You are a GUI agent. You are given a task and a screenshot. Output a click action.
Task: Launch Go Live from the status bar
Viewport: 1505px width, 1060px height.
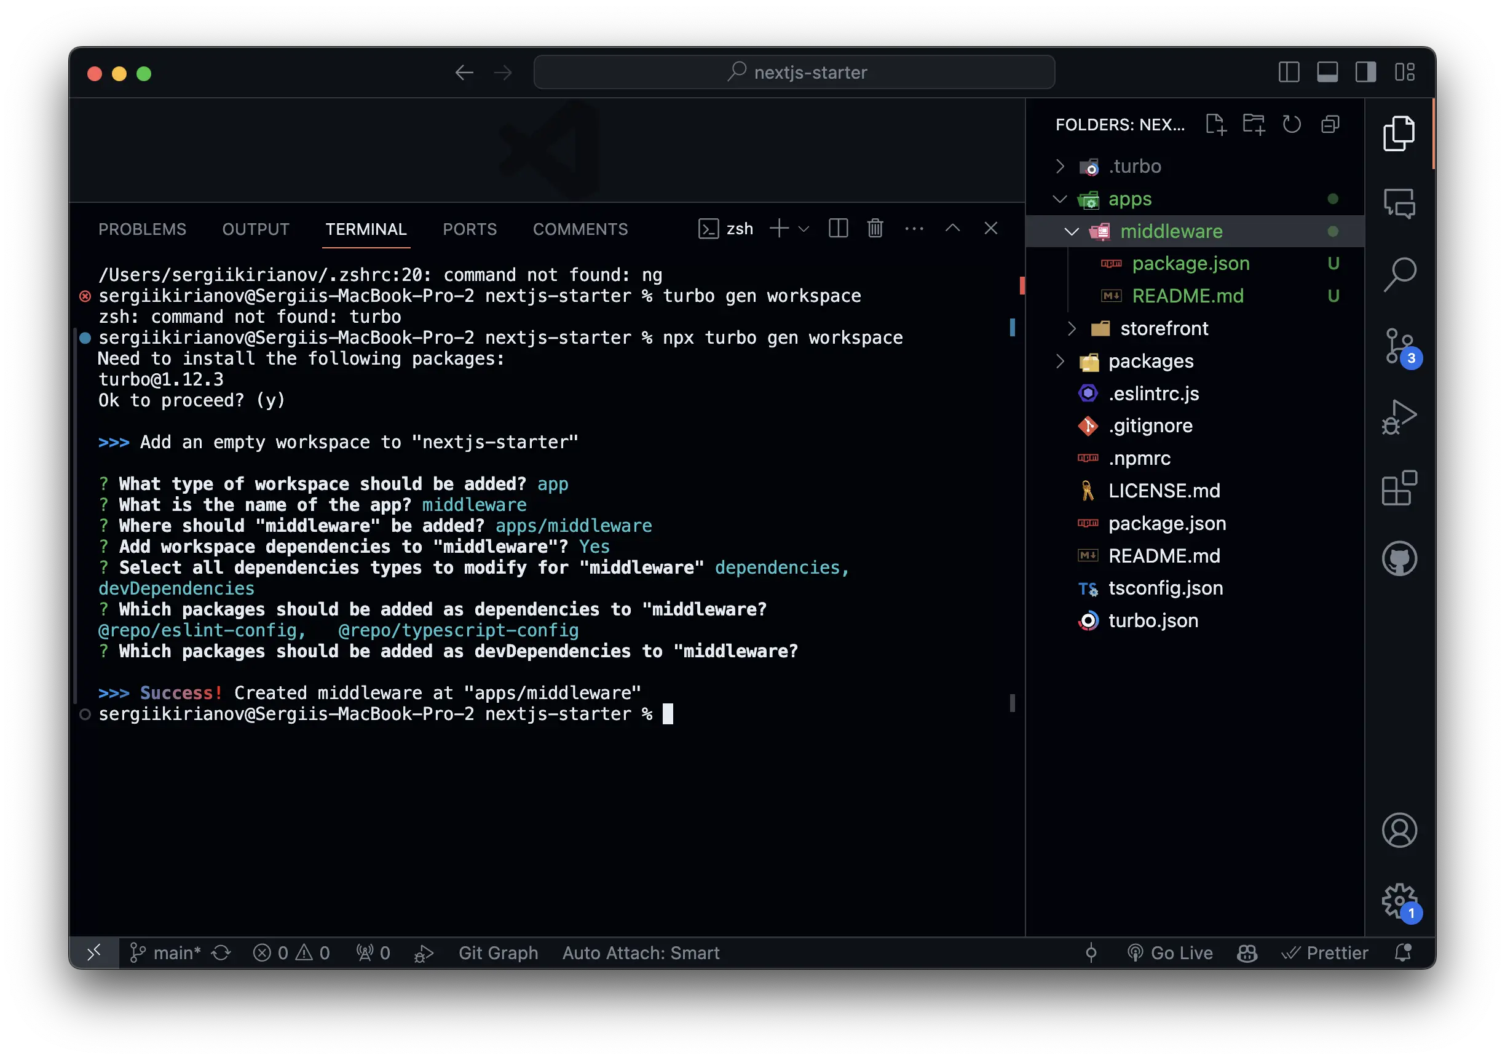click(1171, 952)
